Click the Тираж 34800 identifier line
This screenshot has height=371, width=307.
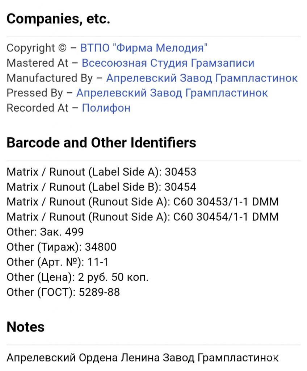[x=62, y=247]
